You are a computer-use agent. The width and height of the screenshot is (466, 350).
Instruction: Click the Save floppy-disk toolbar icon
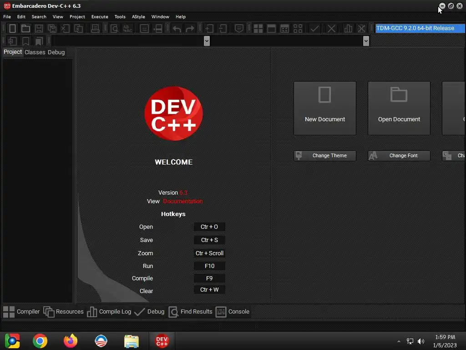[x=39, y=29]
